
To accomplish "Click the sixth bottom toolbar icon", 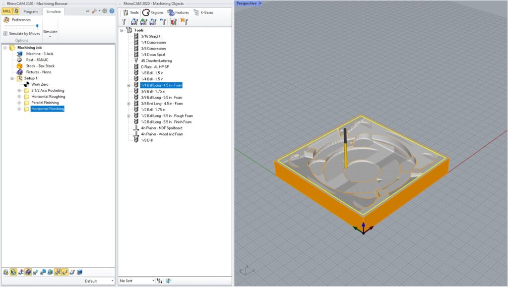I will [43, 272].
